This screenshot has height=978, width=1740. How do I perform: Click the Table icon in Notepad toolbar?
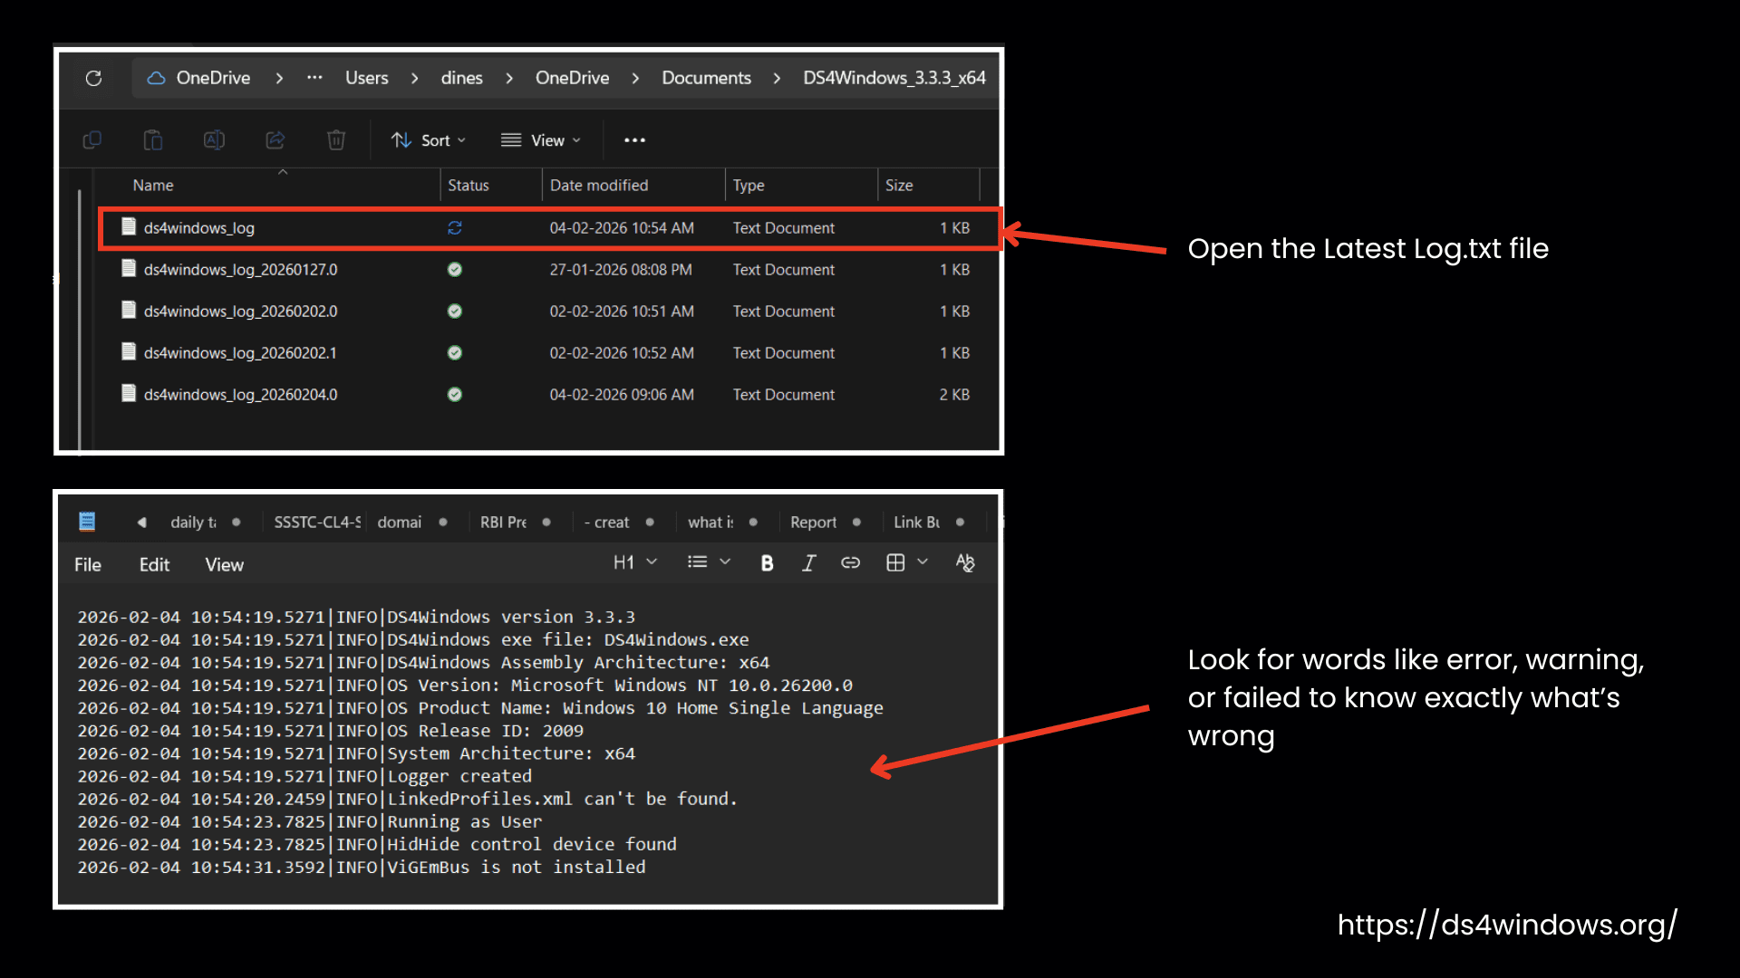(895, 563)
